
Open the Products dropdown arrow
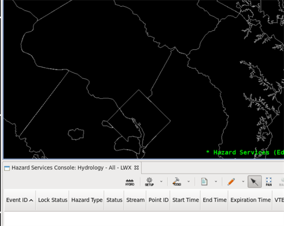pos(216,181)
